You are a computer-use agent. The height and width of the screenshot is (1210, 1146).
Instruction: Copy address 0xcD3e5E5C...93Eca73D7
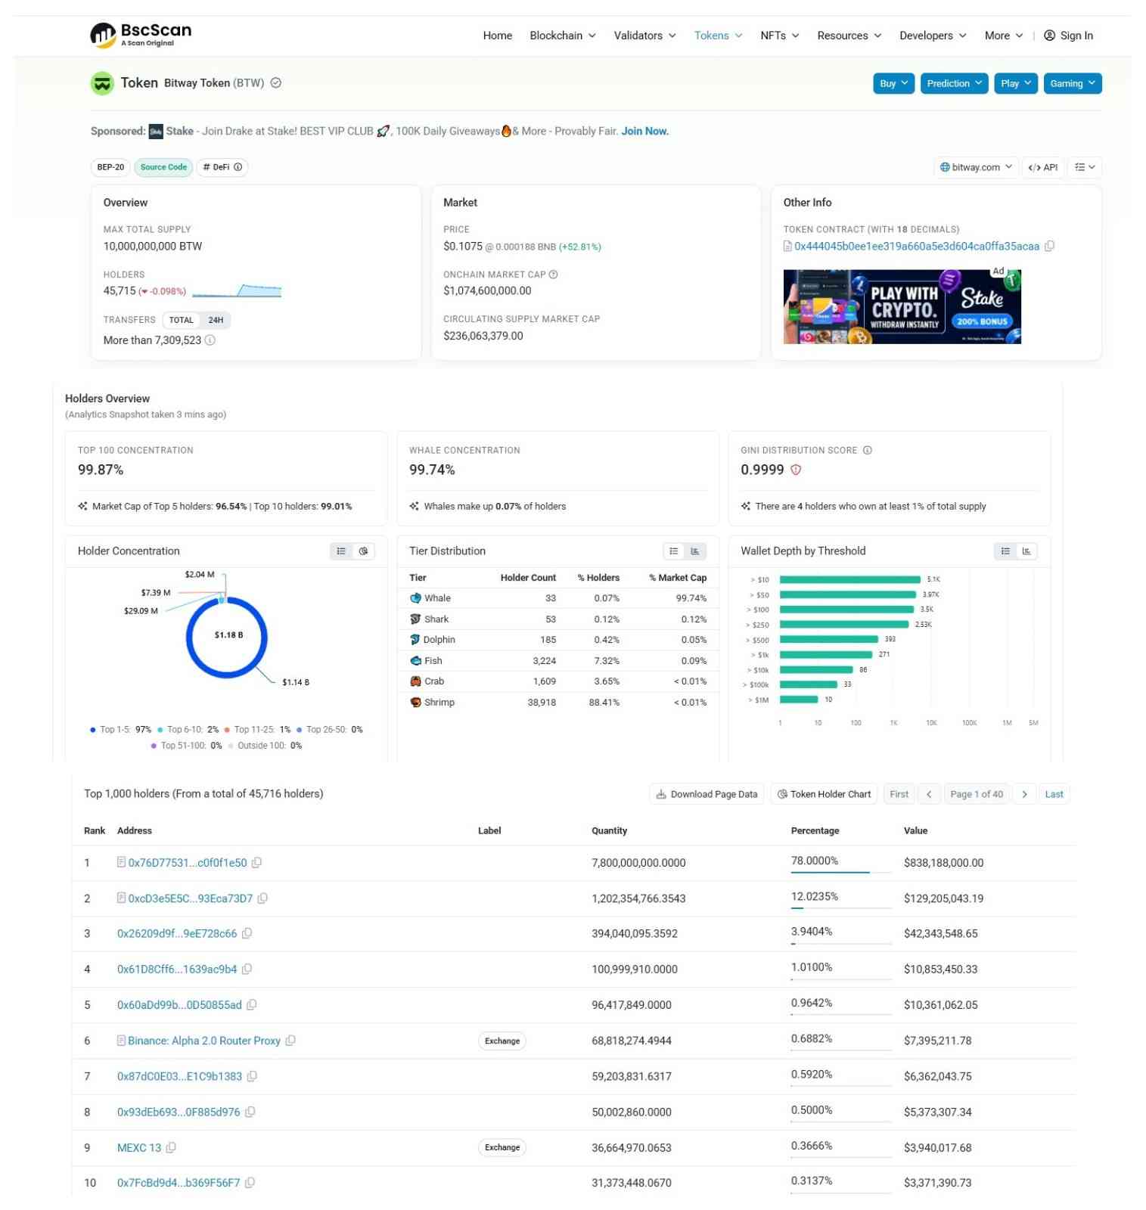[262, 899]
